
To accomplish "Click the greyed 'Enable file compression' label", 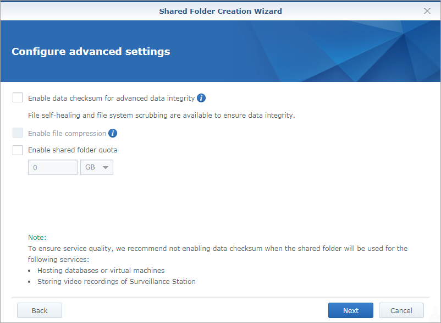I will [67, 133].
